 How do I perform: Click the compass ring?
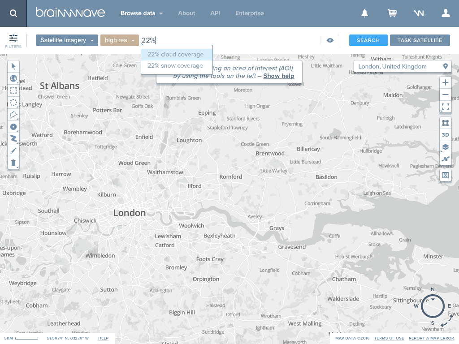433,306
